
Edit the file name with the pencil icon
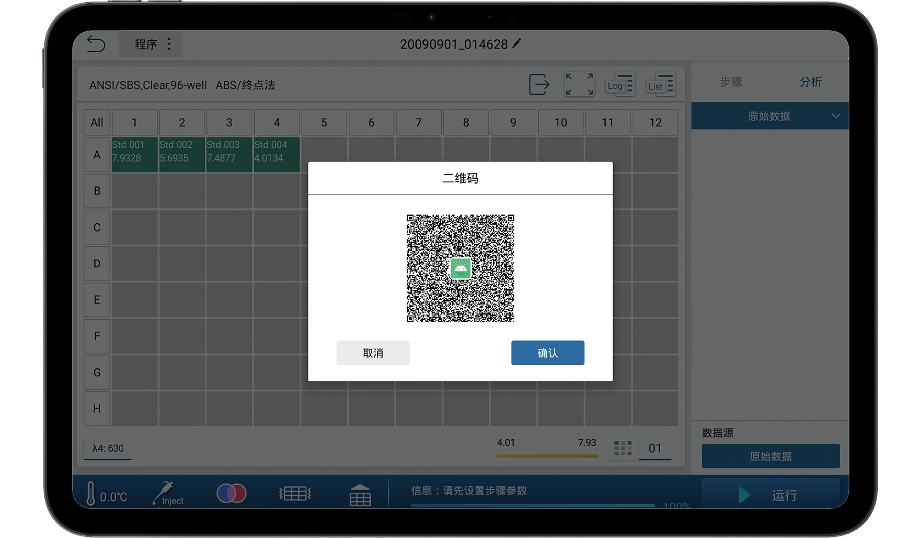(x=516, y=44)
